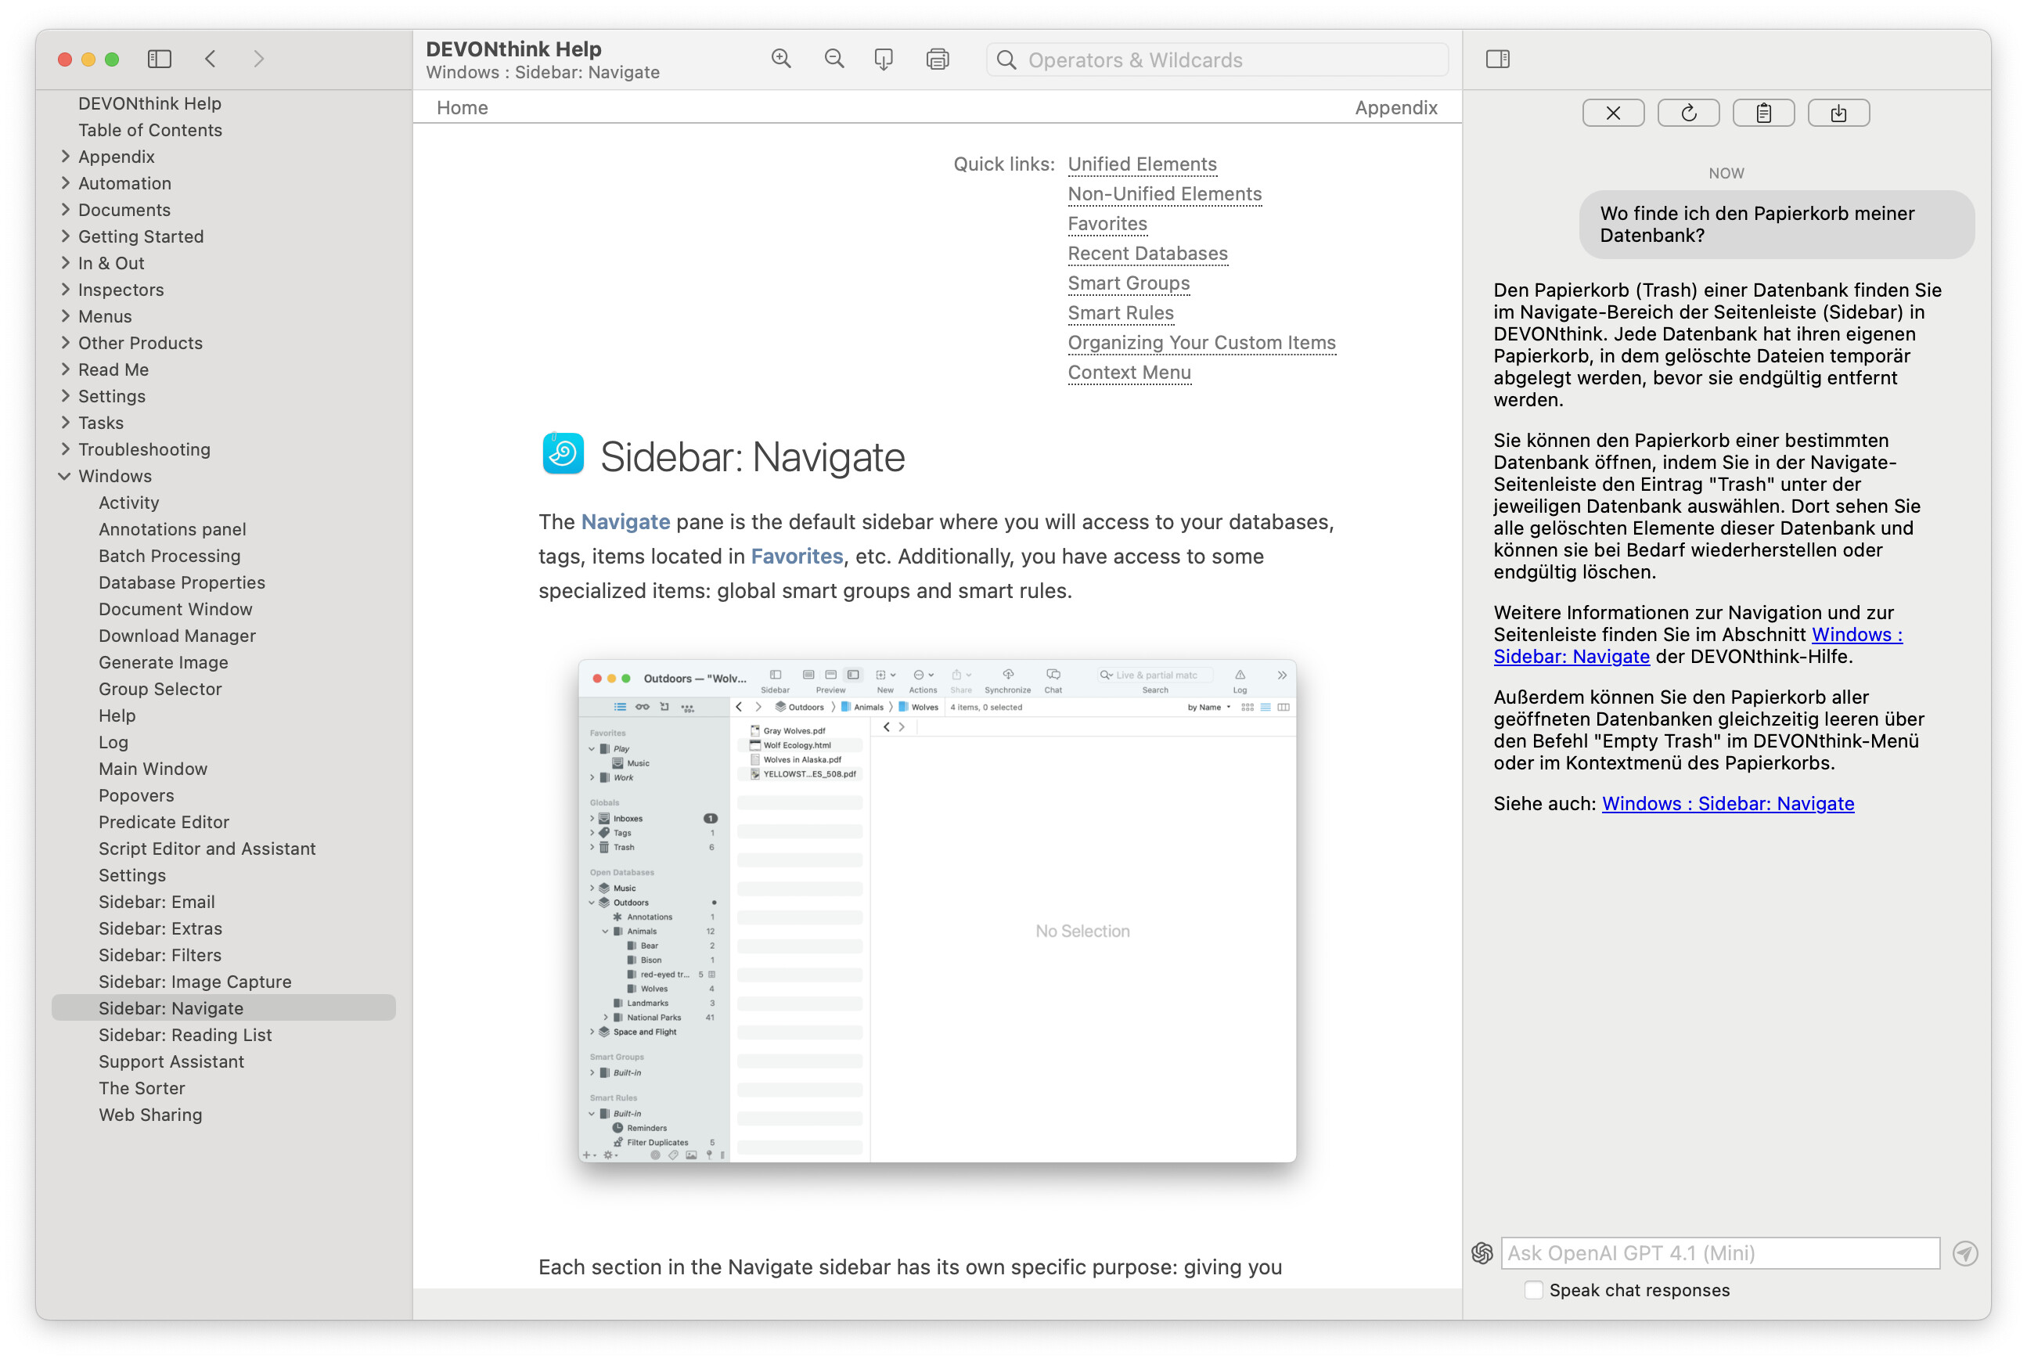Toggle the right chat panel icon

click(x=1497, y=59)
